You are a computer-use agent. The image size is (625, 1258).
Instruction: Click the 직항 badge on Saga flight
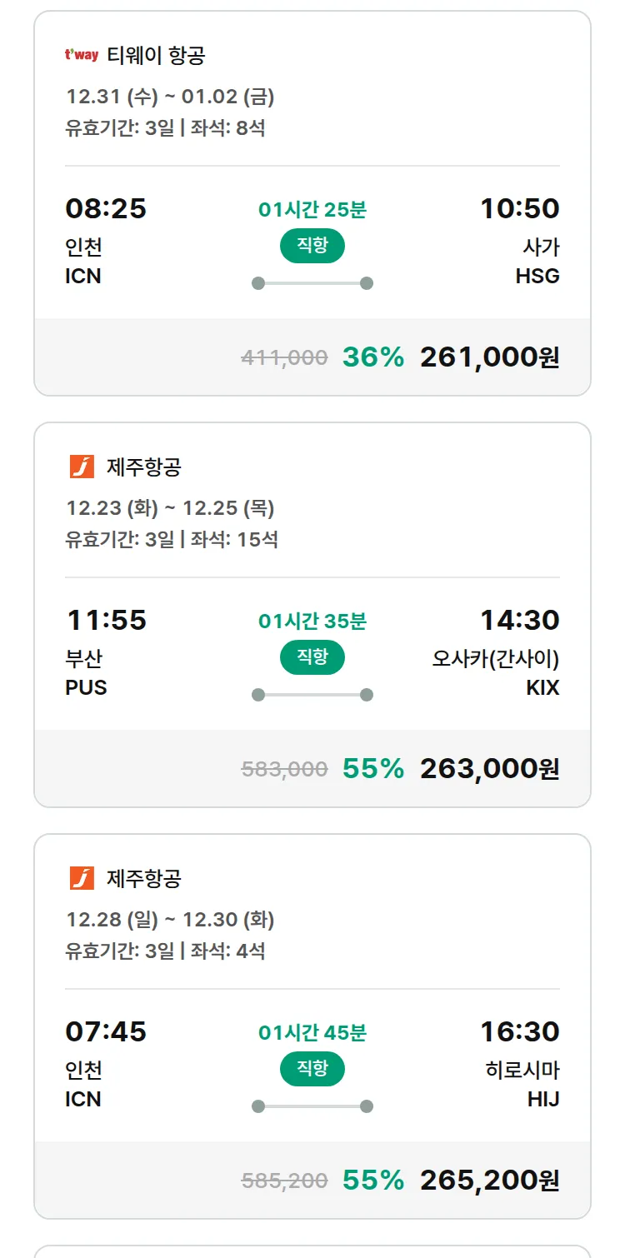click(312, 246)
